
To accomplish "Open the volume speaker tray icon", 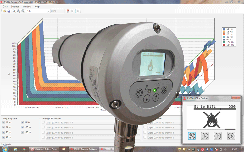I will pos(225,149).
